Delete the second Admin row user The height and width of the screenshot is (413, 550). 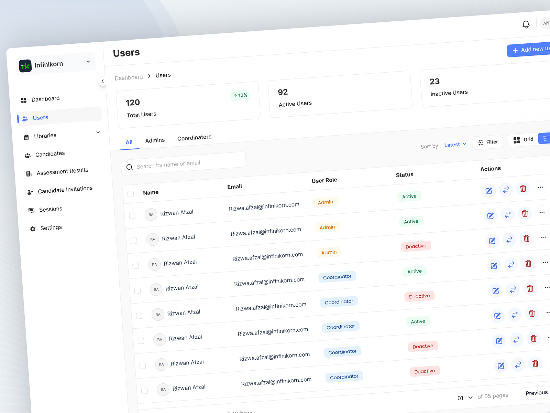click(x=525, y=213)
